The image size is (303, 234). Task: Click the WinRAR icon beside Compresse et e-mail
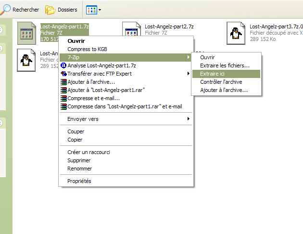(x=63, y=98)
